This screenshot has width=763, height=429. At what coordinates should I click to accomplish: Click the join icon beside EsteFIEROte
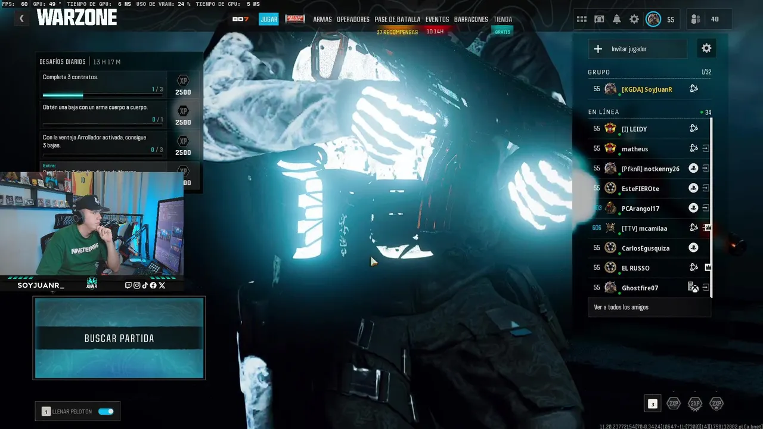[x=706, y=188]
